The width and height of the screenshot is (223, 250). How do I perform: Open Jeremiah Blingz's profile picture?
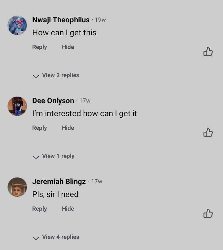coord(17,187)
